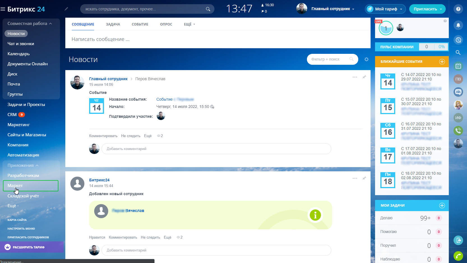This screenshot has height=263, width=467.
Task: Open the 14 July event in upcoming events
Action: 411,82
